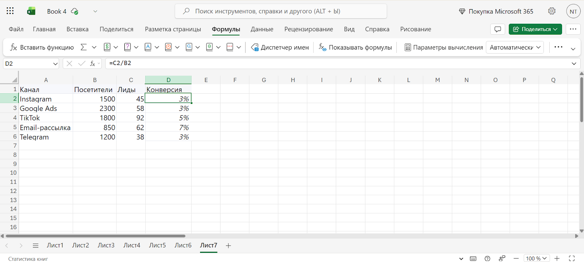Open the Logical functions library
Screen dimensions: 584x262
click(128, 47)
